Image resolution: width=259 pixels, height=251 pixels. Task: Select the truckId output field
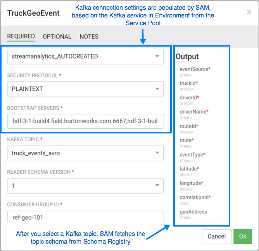click(188, 83)
